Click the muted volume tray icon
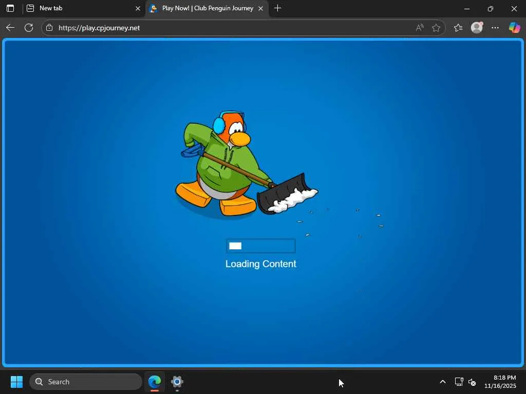The width and height of the screenshot is (526, 394). 472,382
